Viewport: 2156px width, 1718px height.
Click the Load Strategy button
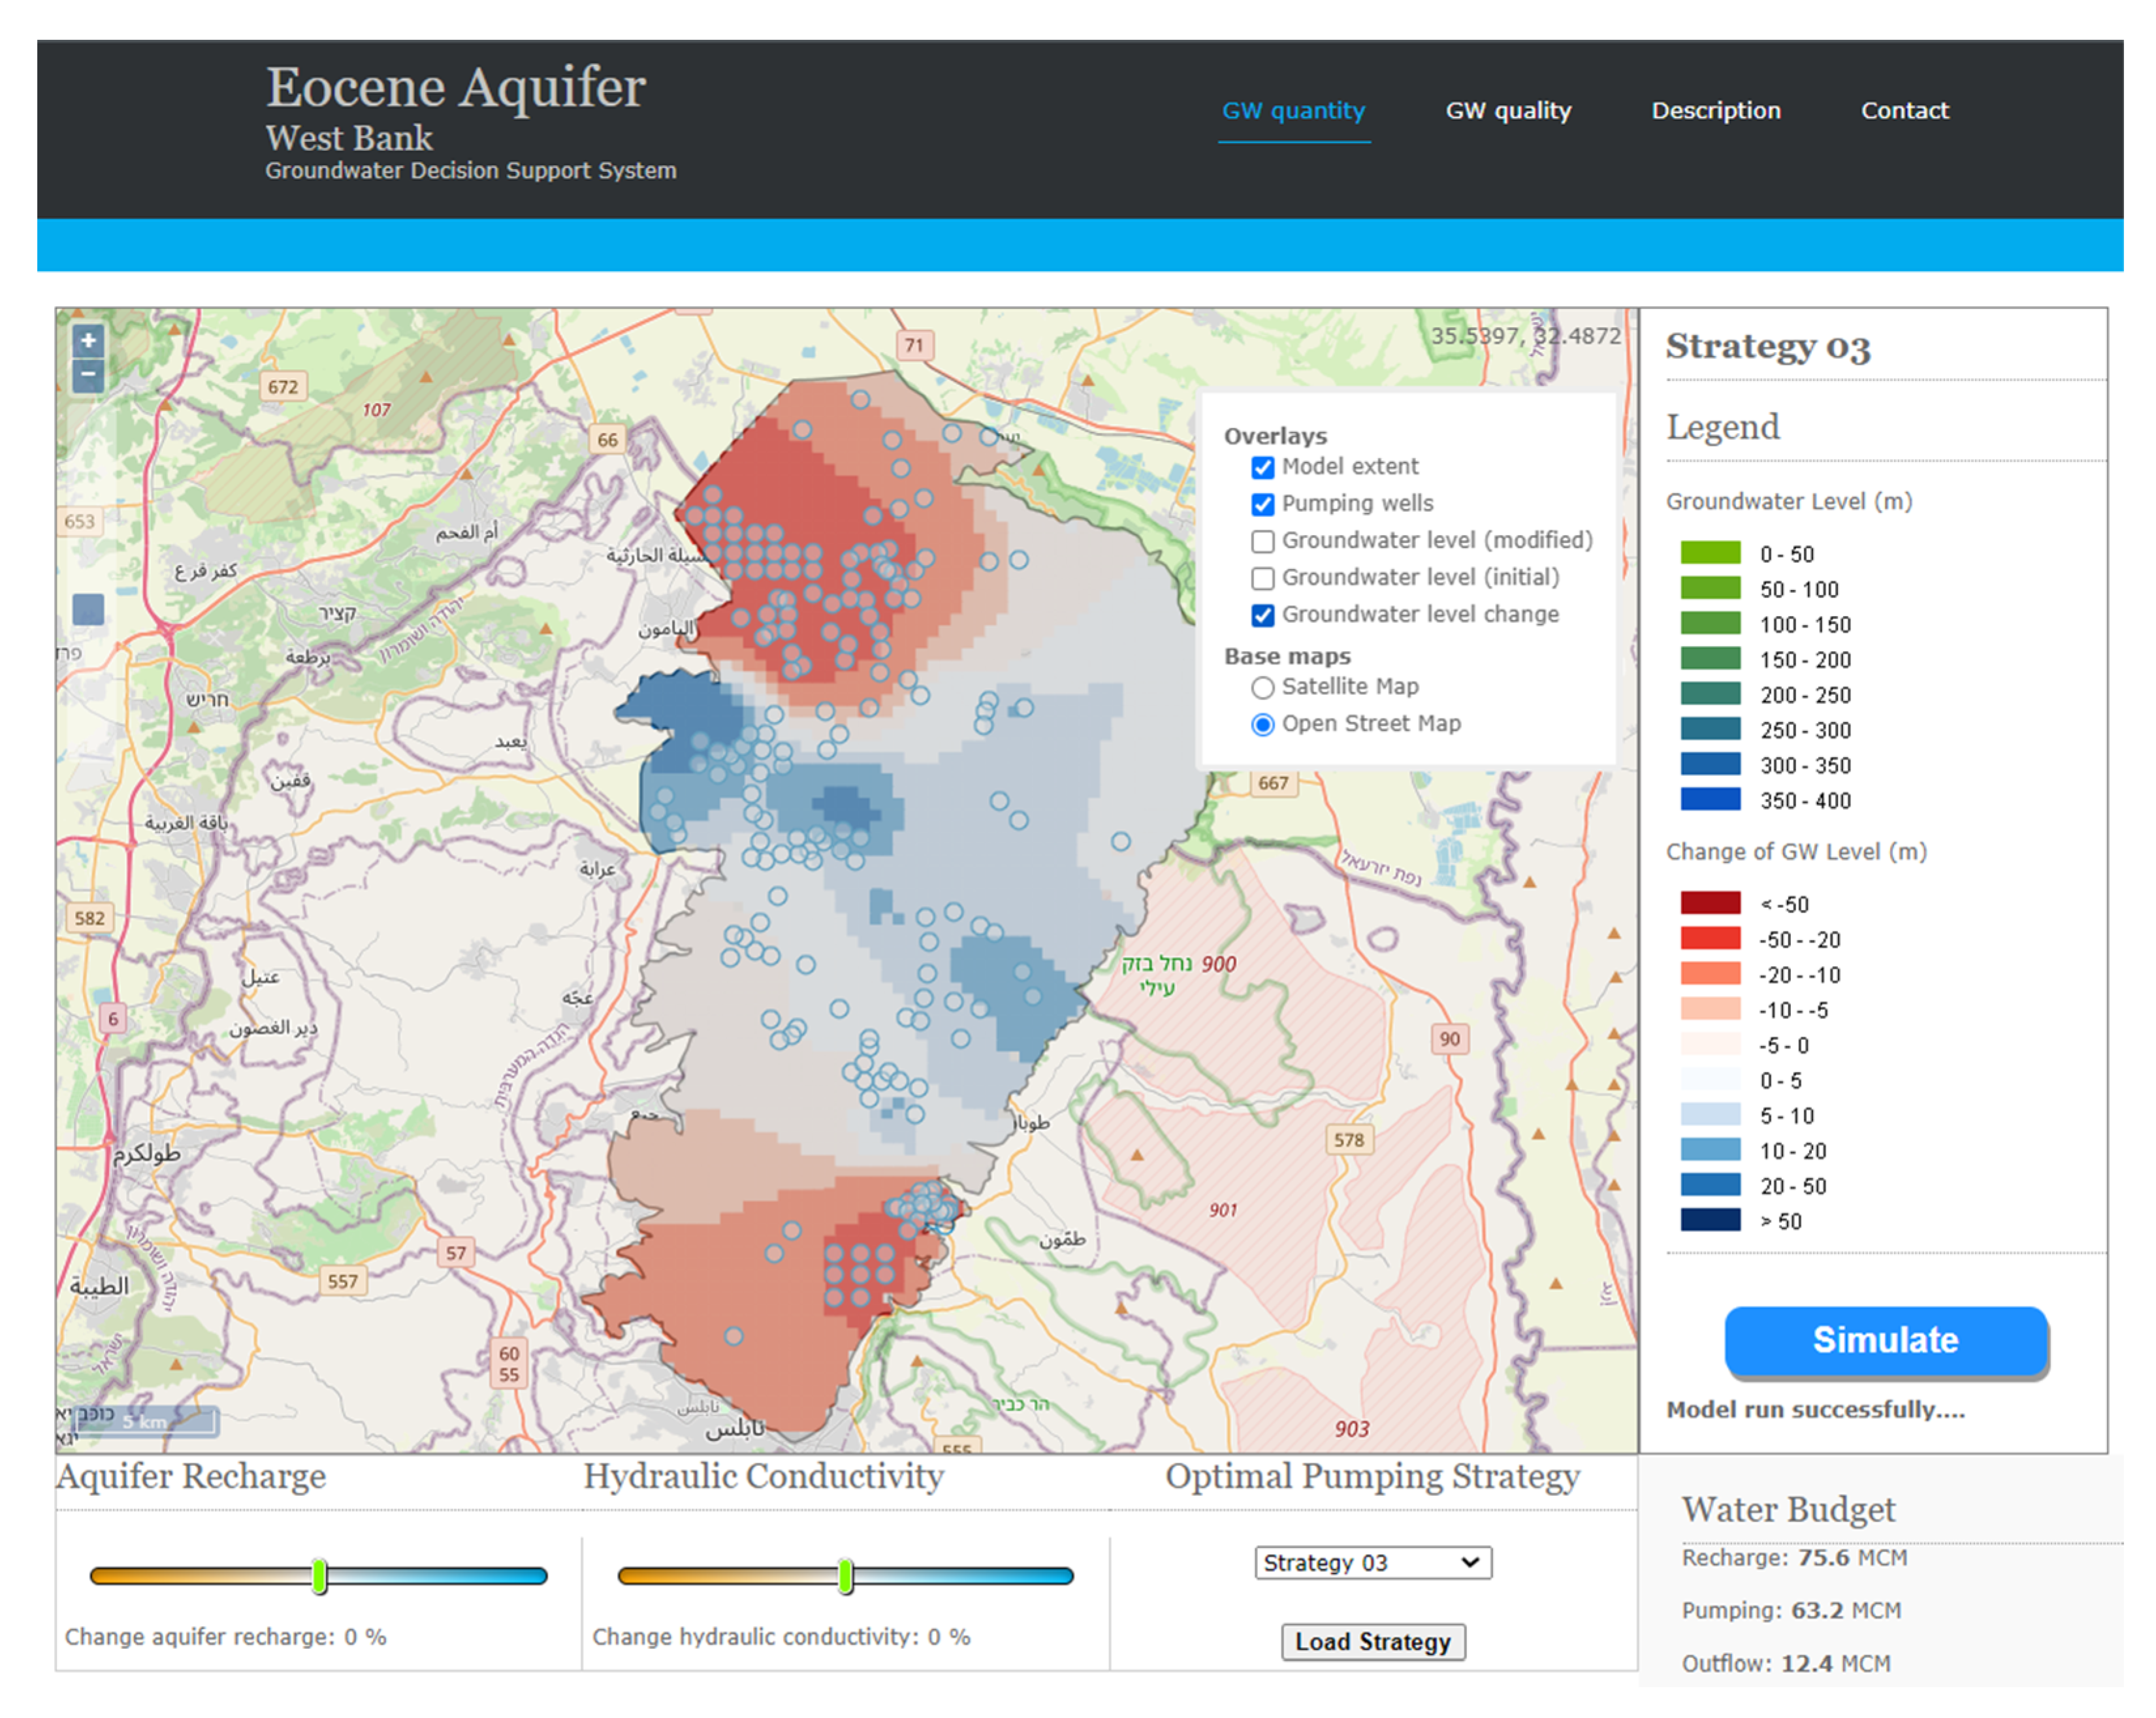1373,1642
